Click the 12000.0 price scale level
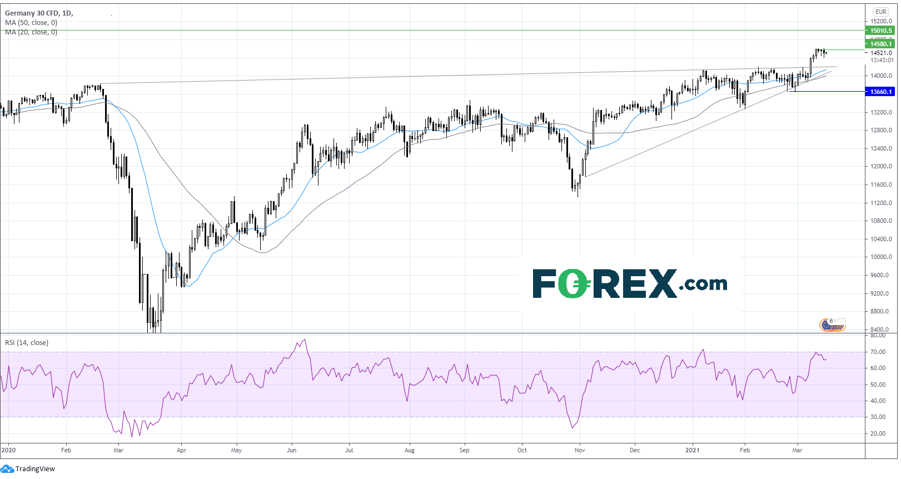 click(x=881, y=166)
